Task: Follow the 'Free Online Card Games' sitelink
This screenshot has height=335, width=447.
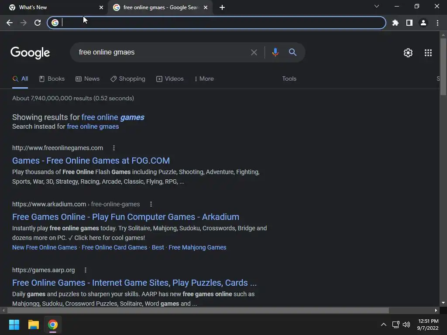Action: pyautogui.click(x=114, y=248)
